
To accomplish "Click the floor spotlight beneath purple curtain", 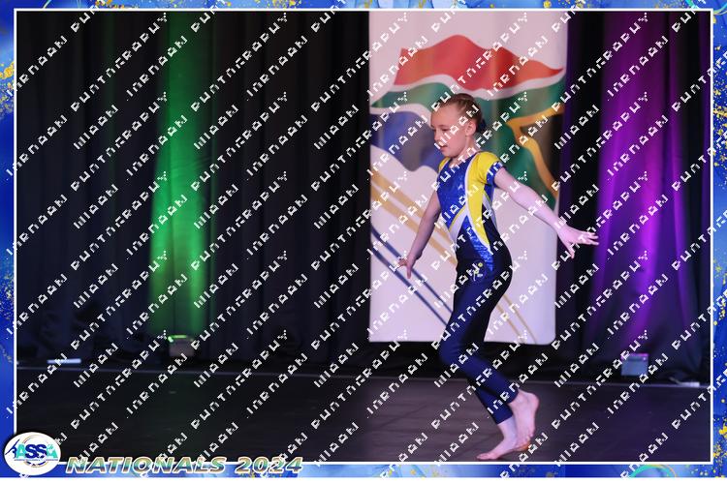I will (x=635, y=365).
